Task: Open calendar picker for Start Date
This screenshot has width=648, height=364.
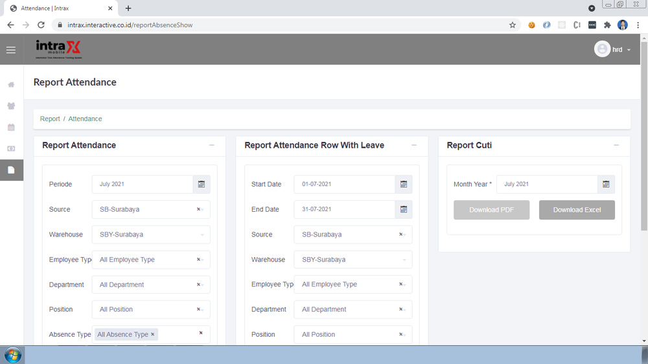Action: point(404,185)
